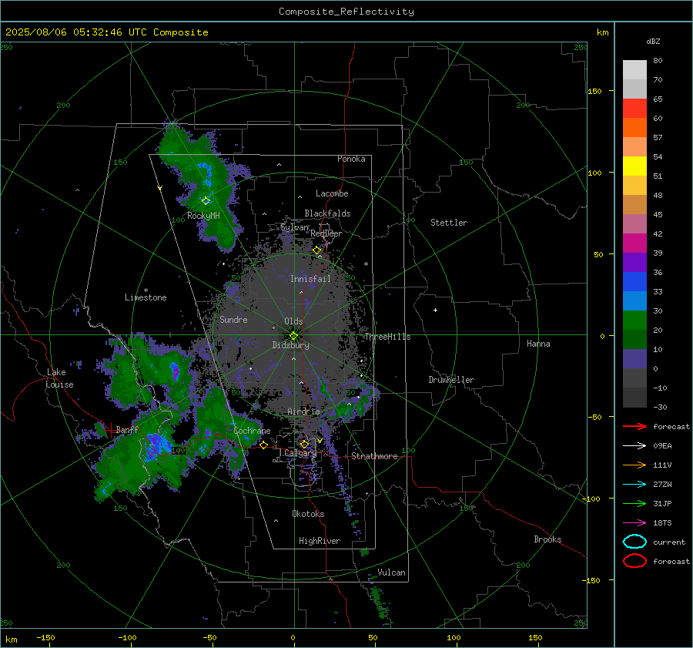The width and height of the screenshot is (693, 648).
Task: Click the RockyMH label
Action: pyautogui.click(x=203, y=216)
